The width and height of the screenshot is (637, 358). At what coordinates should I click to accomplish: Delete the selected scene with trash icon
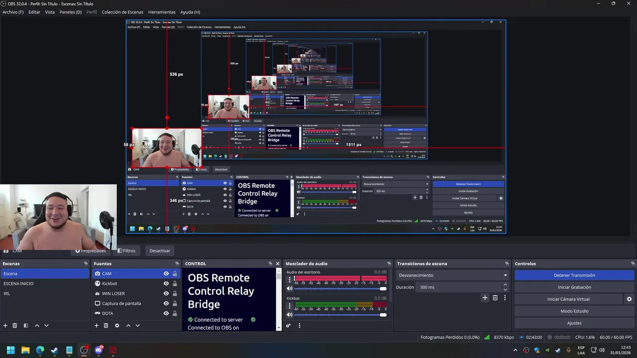click(x=15, y=326)
